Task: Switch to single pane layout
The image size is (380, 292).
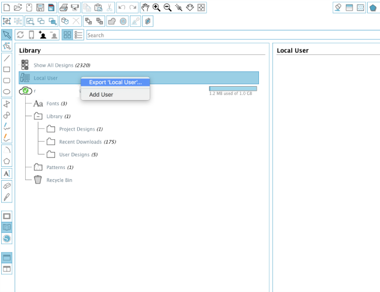Action: tap(7, 257)
